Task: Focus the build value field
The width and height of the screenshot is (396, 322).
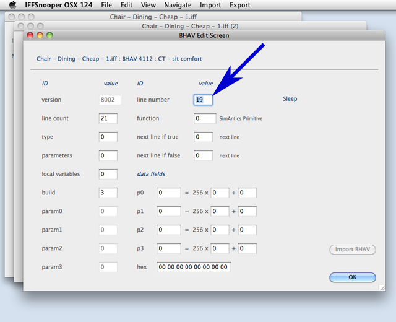Action: [x=108, y=193]
